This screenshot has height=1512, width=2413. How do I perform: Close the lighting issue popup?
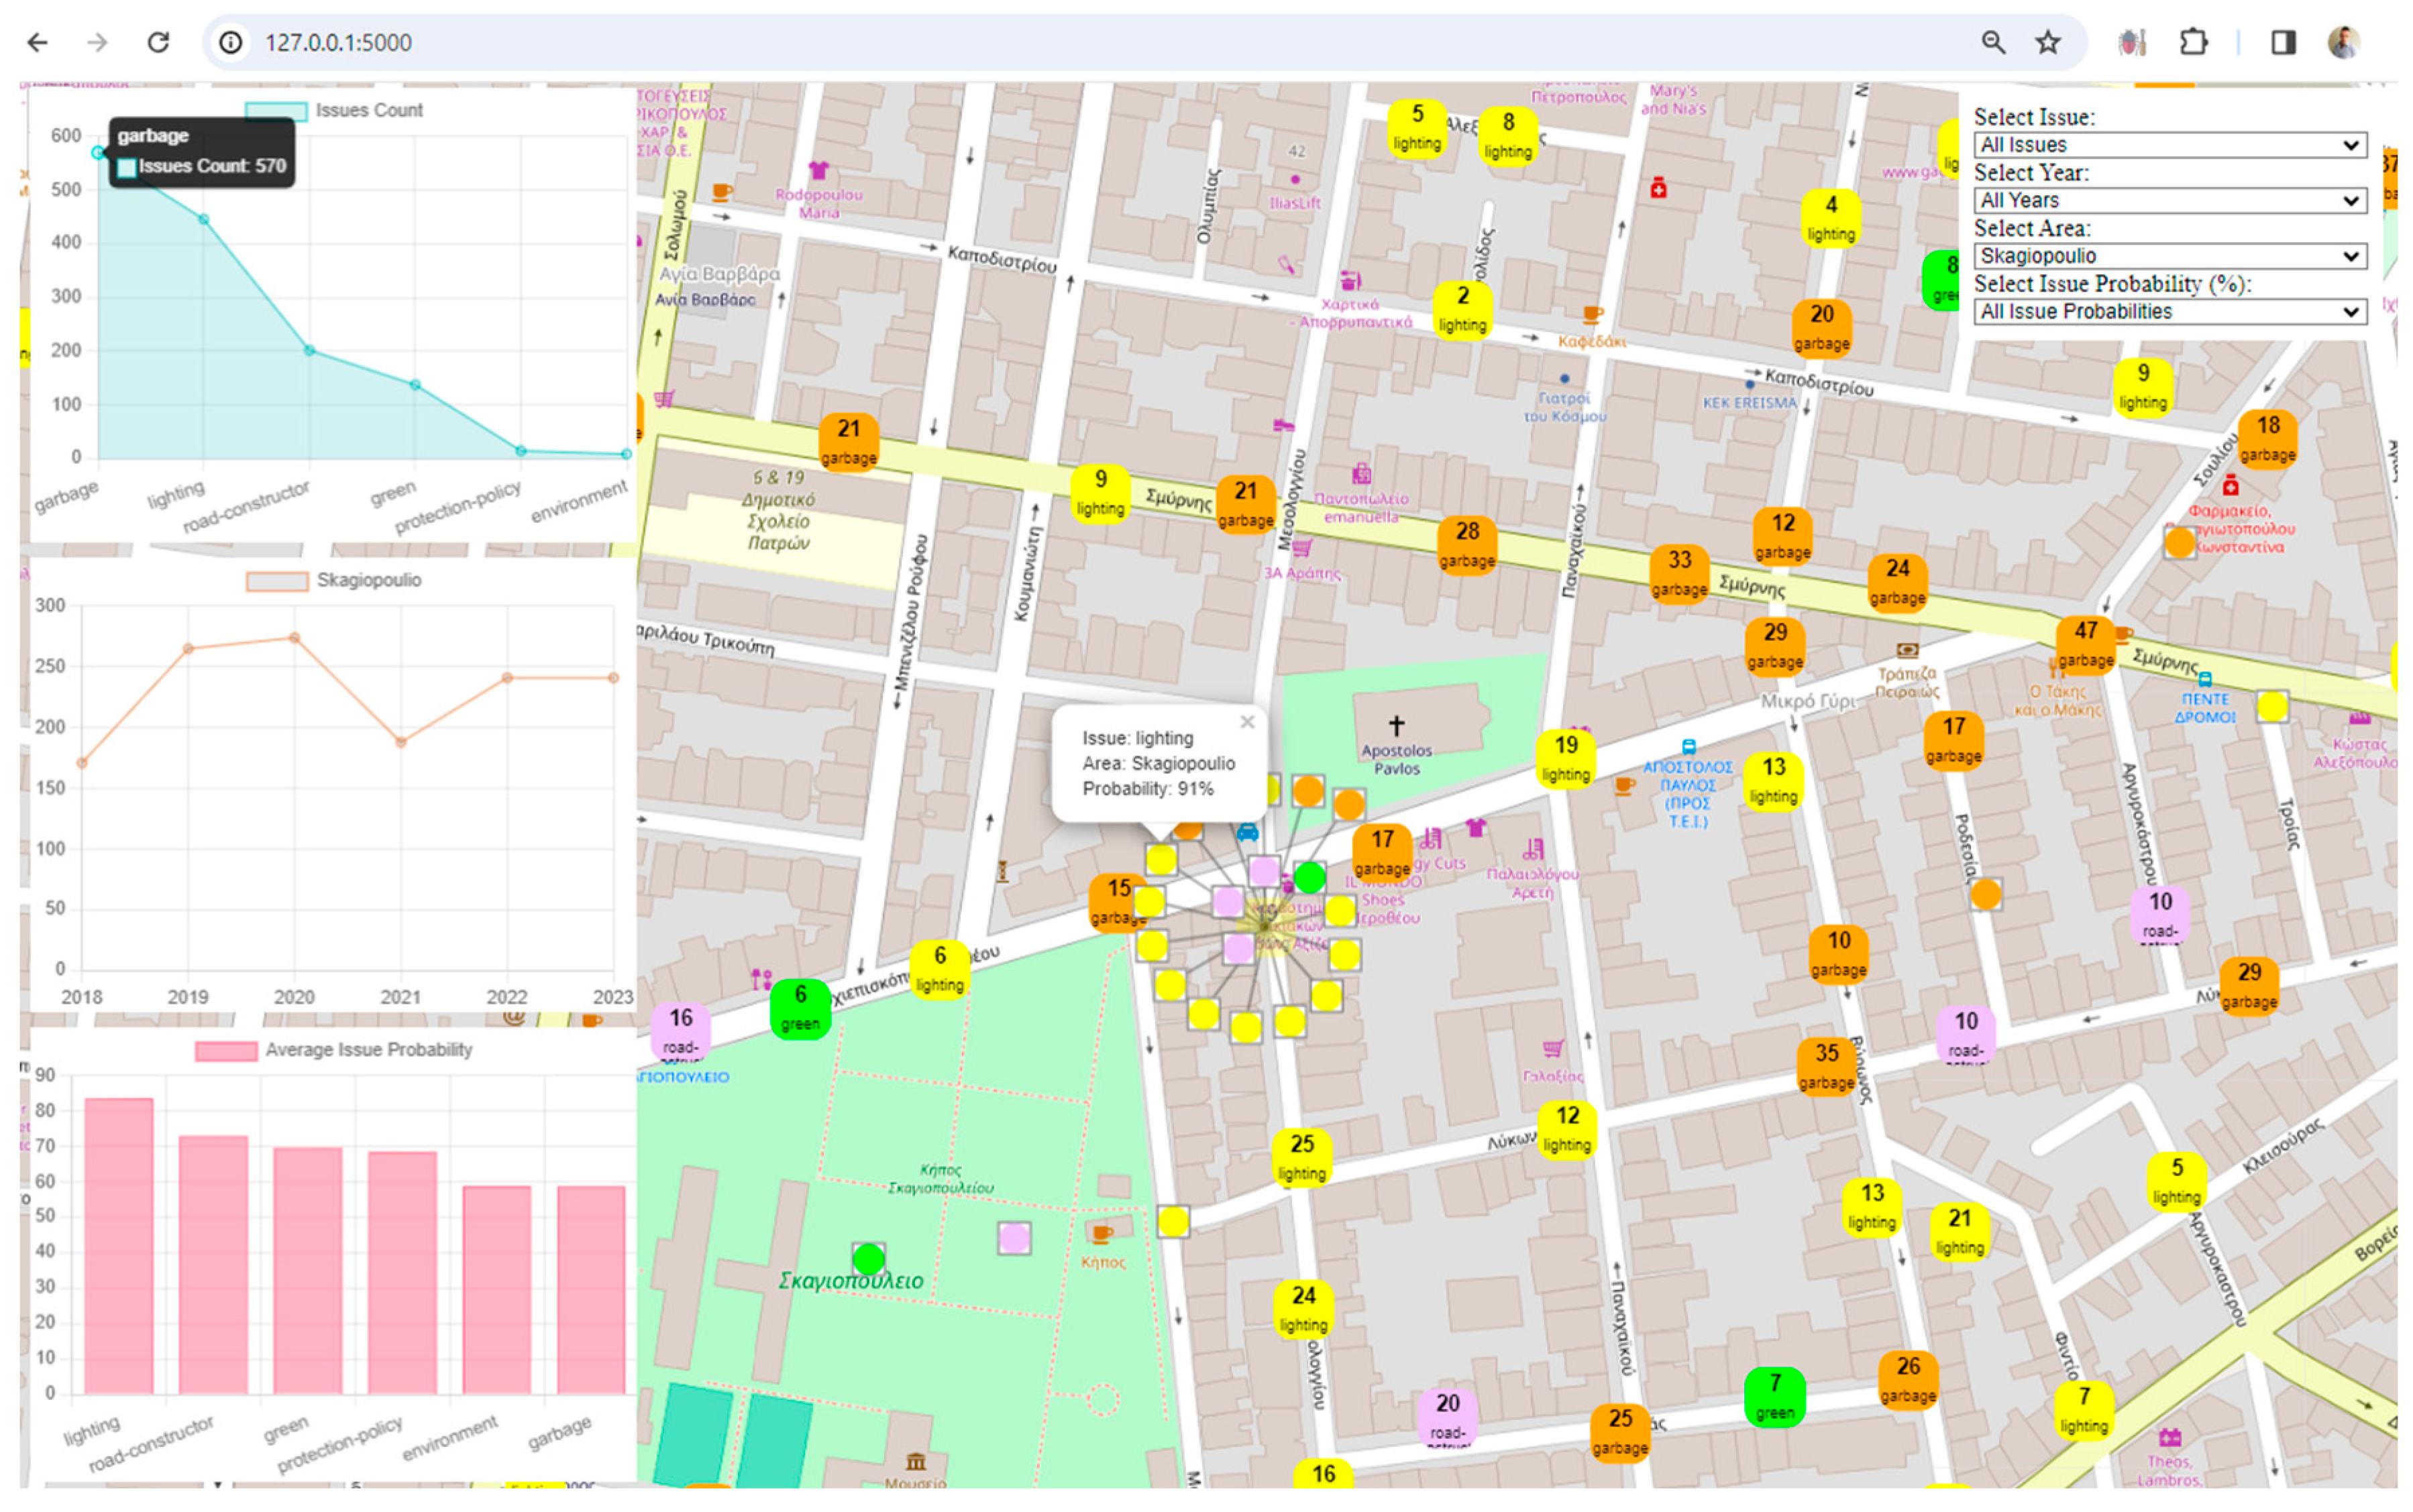(1246, 722)
